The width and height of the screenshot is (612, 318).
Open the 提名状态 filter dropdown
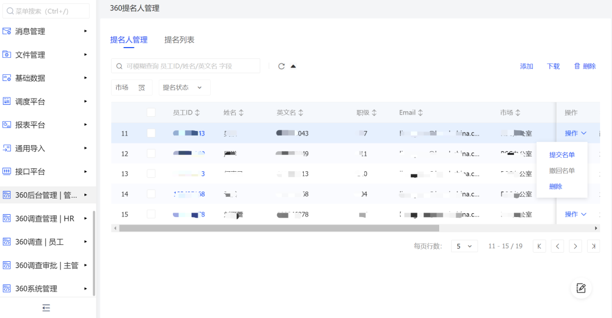pyautogui.click(x=182, y=88)
